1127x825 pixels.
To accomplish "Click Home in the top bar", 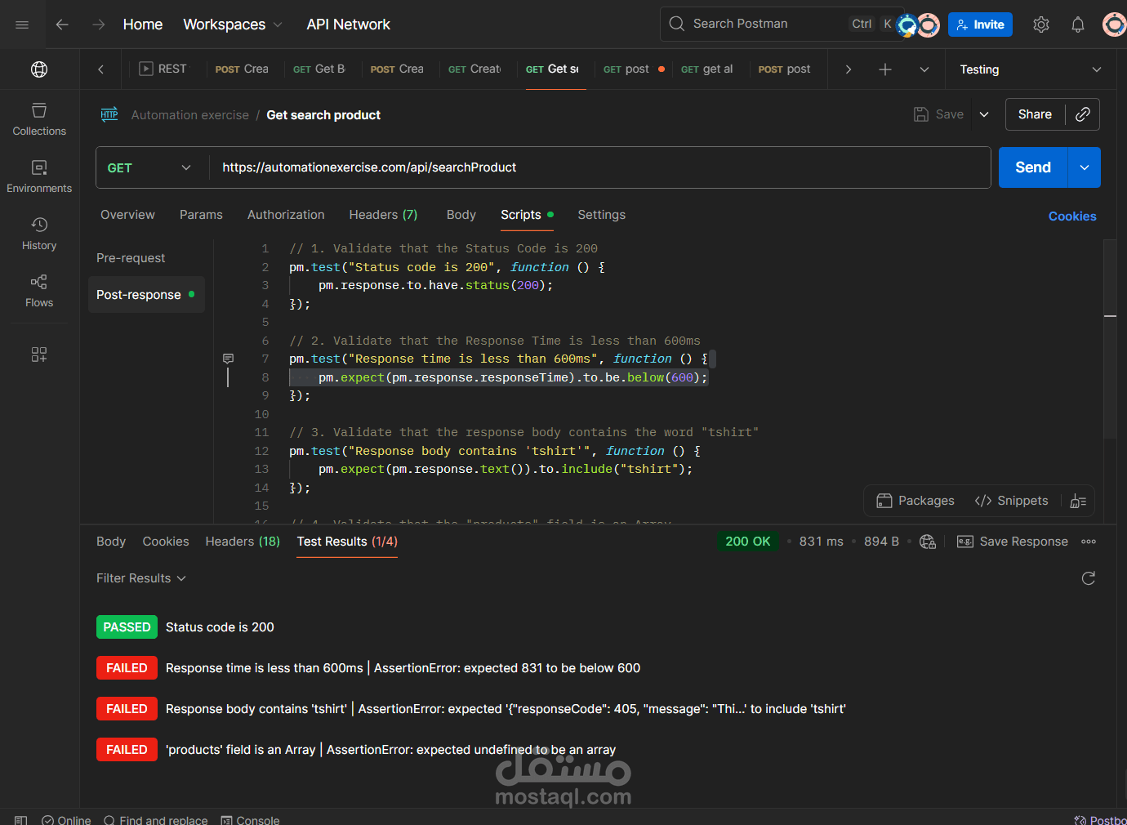I will tap(143, 25).
